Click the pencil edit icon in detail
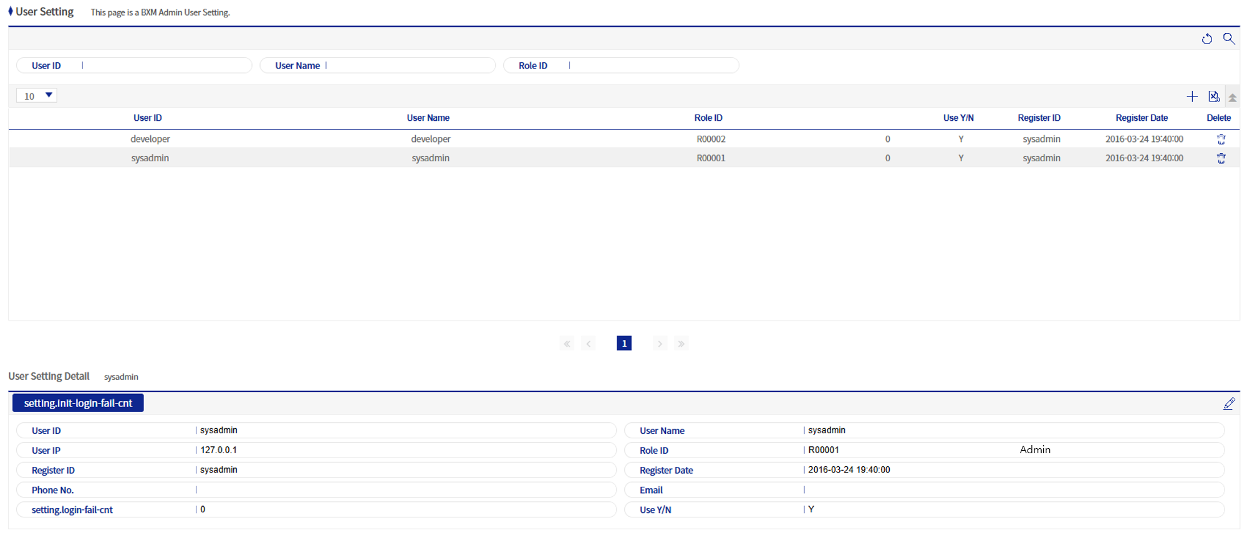This screenshot has height=541, width=1247. [x=1228, y=403]
